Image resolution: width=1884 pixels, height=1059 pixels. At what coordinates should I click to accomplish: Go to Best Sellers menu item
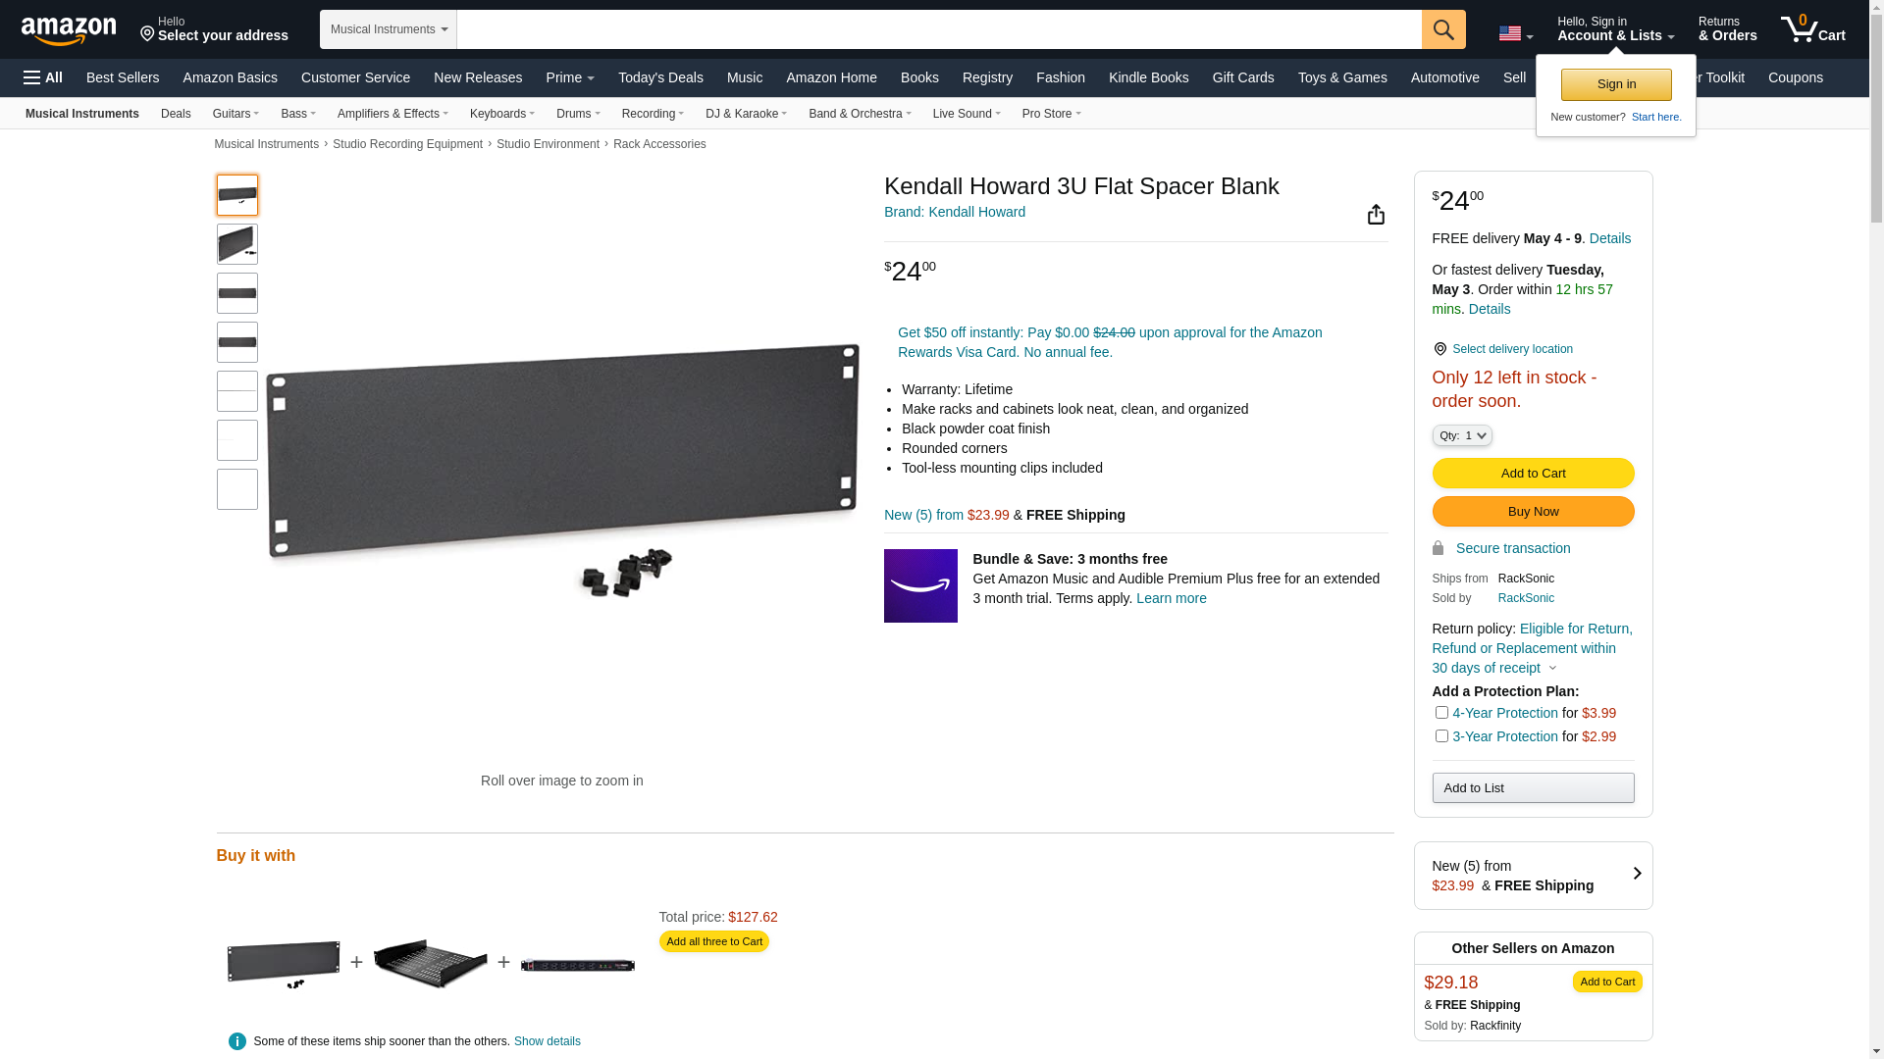tap(123, 77)
